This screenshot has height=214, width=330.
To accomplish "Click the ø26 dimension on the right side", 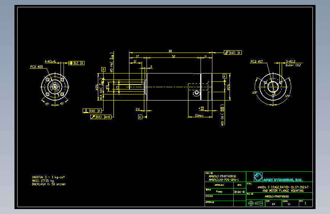I will click(x=228, y=87).
